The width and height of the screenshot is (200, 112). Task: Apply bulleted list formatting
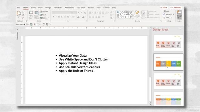(90, 12)
